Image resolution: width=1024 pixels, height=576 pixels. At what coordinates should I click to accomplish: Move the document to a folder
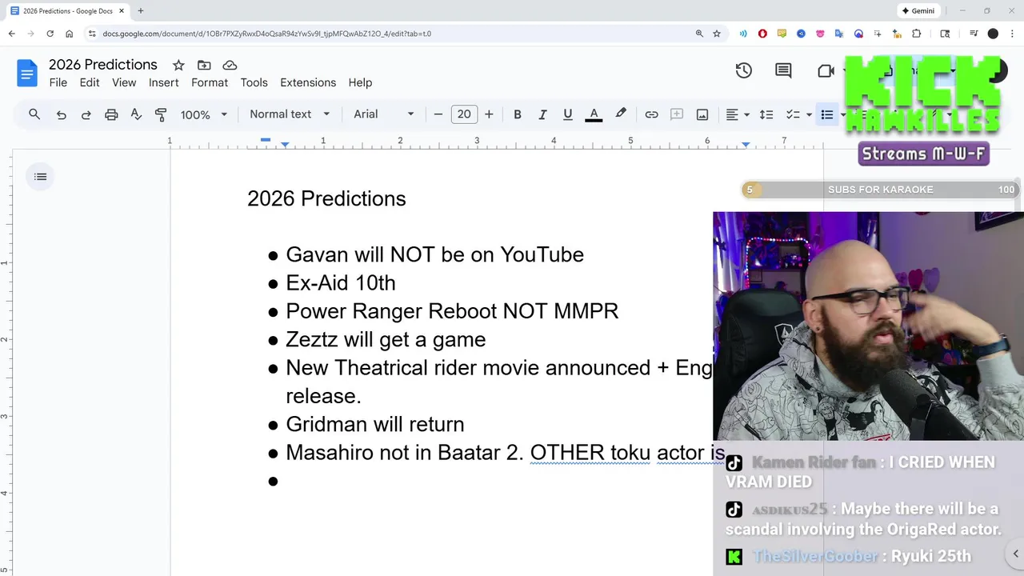(204, 65)
